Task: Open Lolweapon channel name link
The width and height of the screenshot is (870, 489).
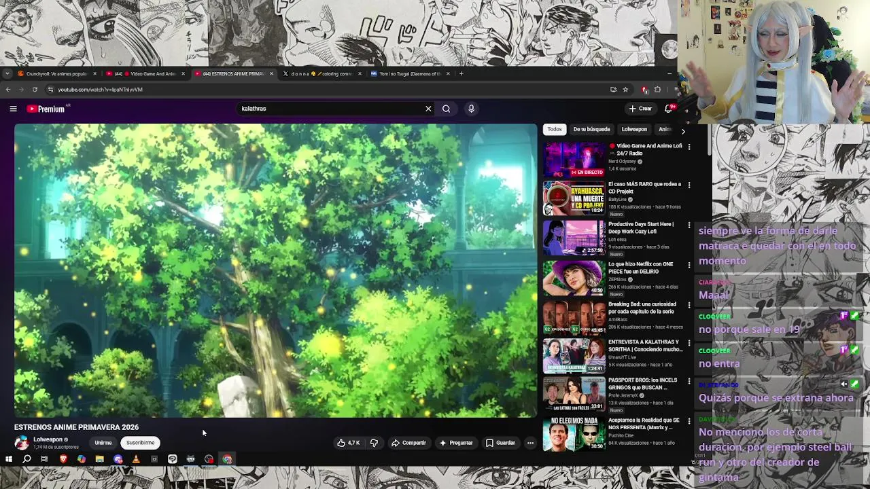Action: 48,439
